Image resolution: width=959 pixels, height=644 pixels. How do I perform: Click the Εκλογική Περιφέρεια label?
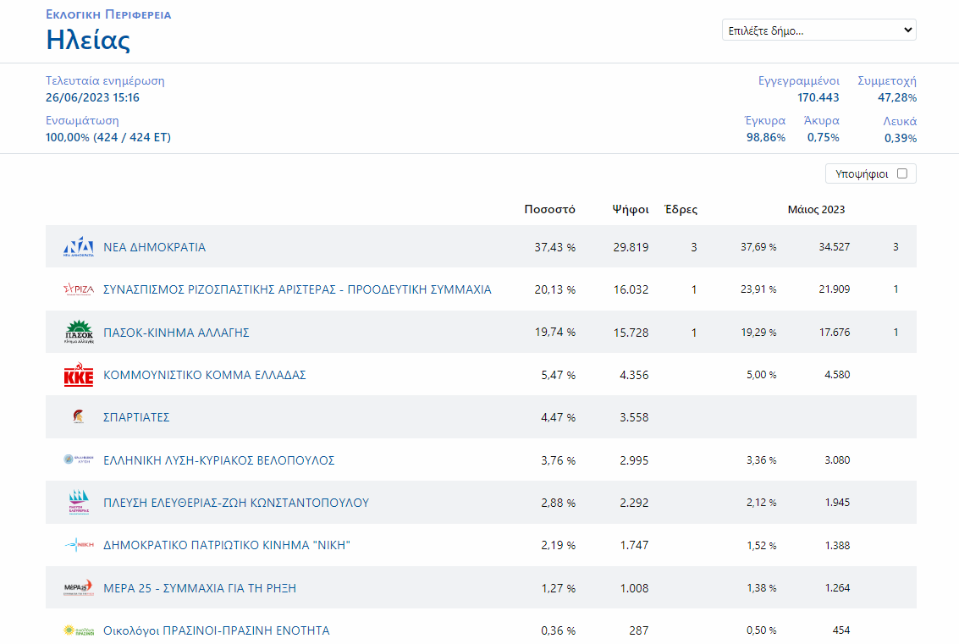[x=108, y=14]
